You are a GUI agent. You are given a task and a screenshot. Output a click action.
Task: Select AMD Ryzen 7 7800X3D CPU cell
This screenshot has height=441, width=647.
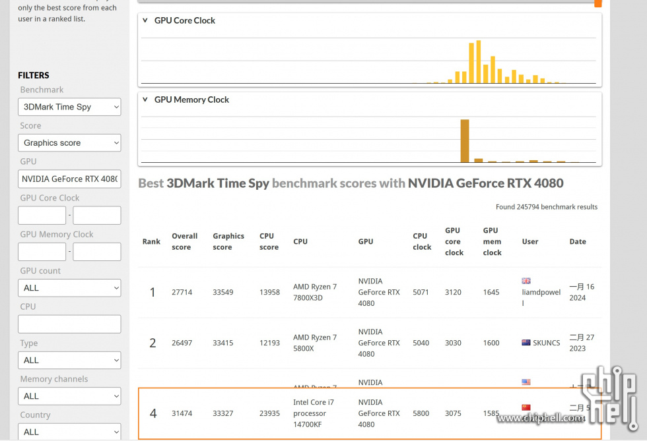pos(315,292)
